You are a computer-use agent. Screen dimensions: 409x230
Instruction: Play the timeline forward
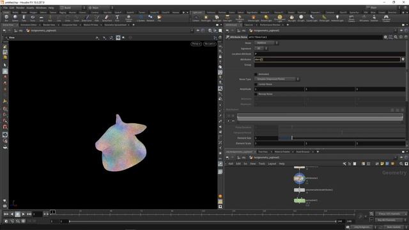click(x=23, y=214)
